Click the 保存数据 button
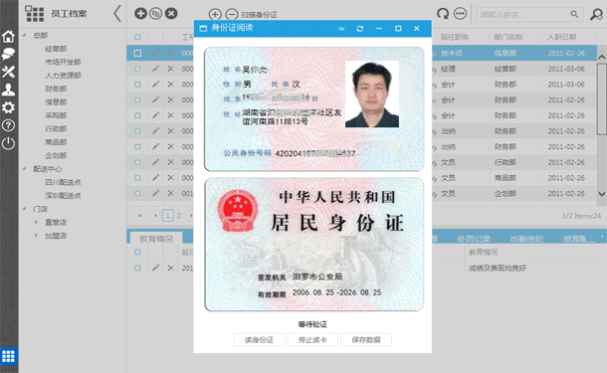 click(x=366, y=340)
